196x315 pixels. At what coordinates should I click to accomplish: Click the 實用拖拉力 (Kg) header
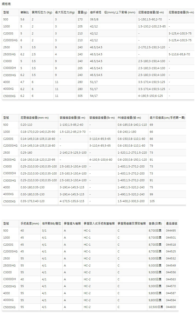coord(42,12)
